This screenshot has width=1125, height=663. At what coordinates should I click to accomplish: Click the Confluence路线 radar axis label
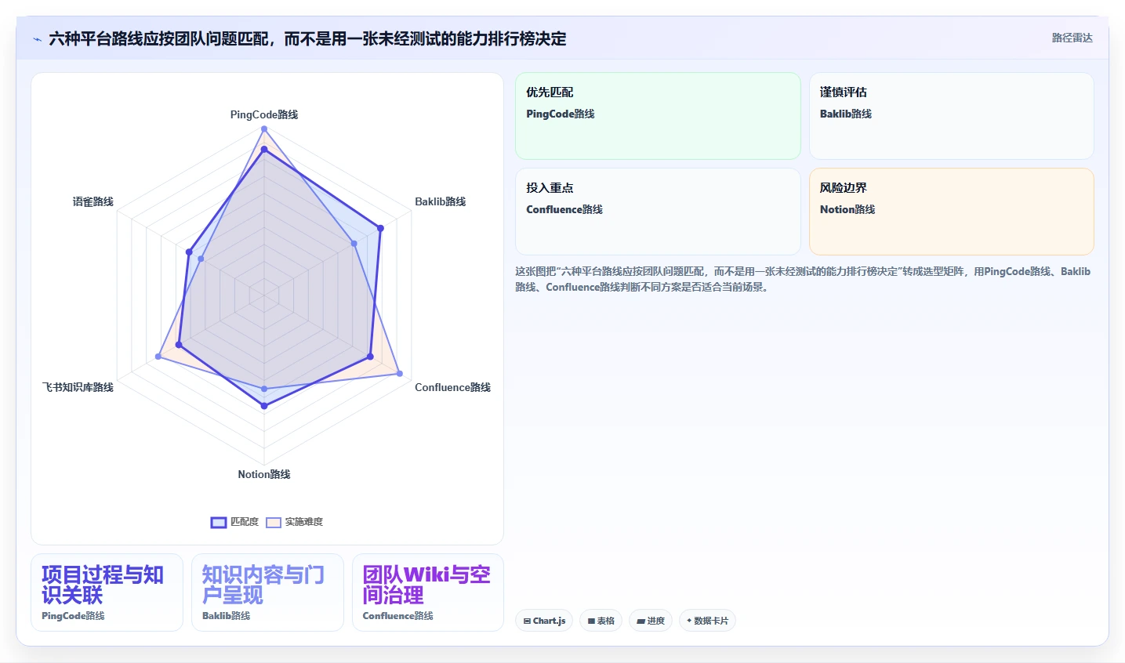pos(452,387)
